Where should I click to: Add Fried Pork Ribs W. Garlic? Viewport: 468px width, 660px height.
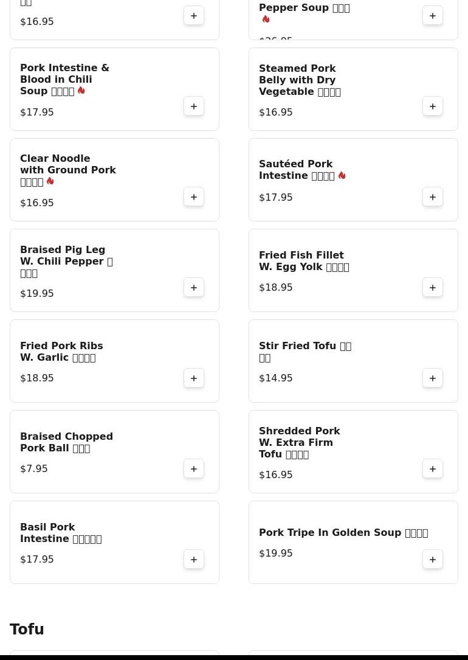coord(194,378)
